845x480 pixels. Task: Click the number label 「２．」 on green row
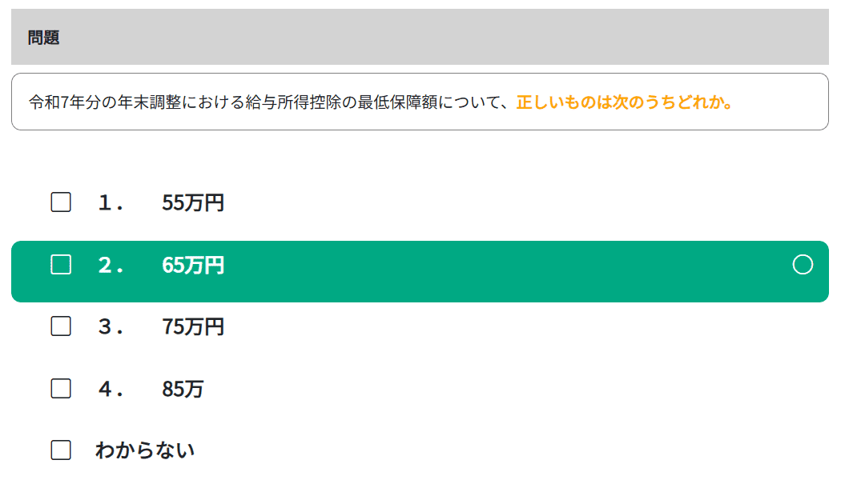112,265
